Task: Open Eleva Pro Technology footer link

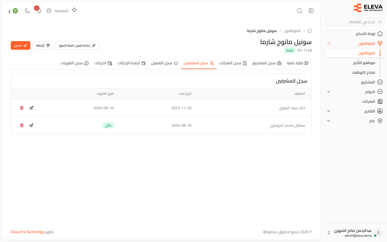Action: [x=28, y=232]
